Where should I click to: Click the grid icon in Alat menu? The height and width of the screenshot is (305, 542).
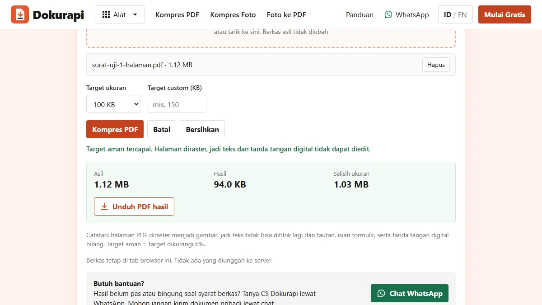coord(106,14)
